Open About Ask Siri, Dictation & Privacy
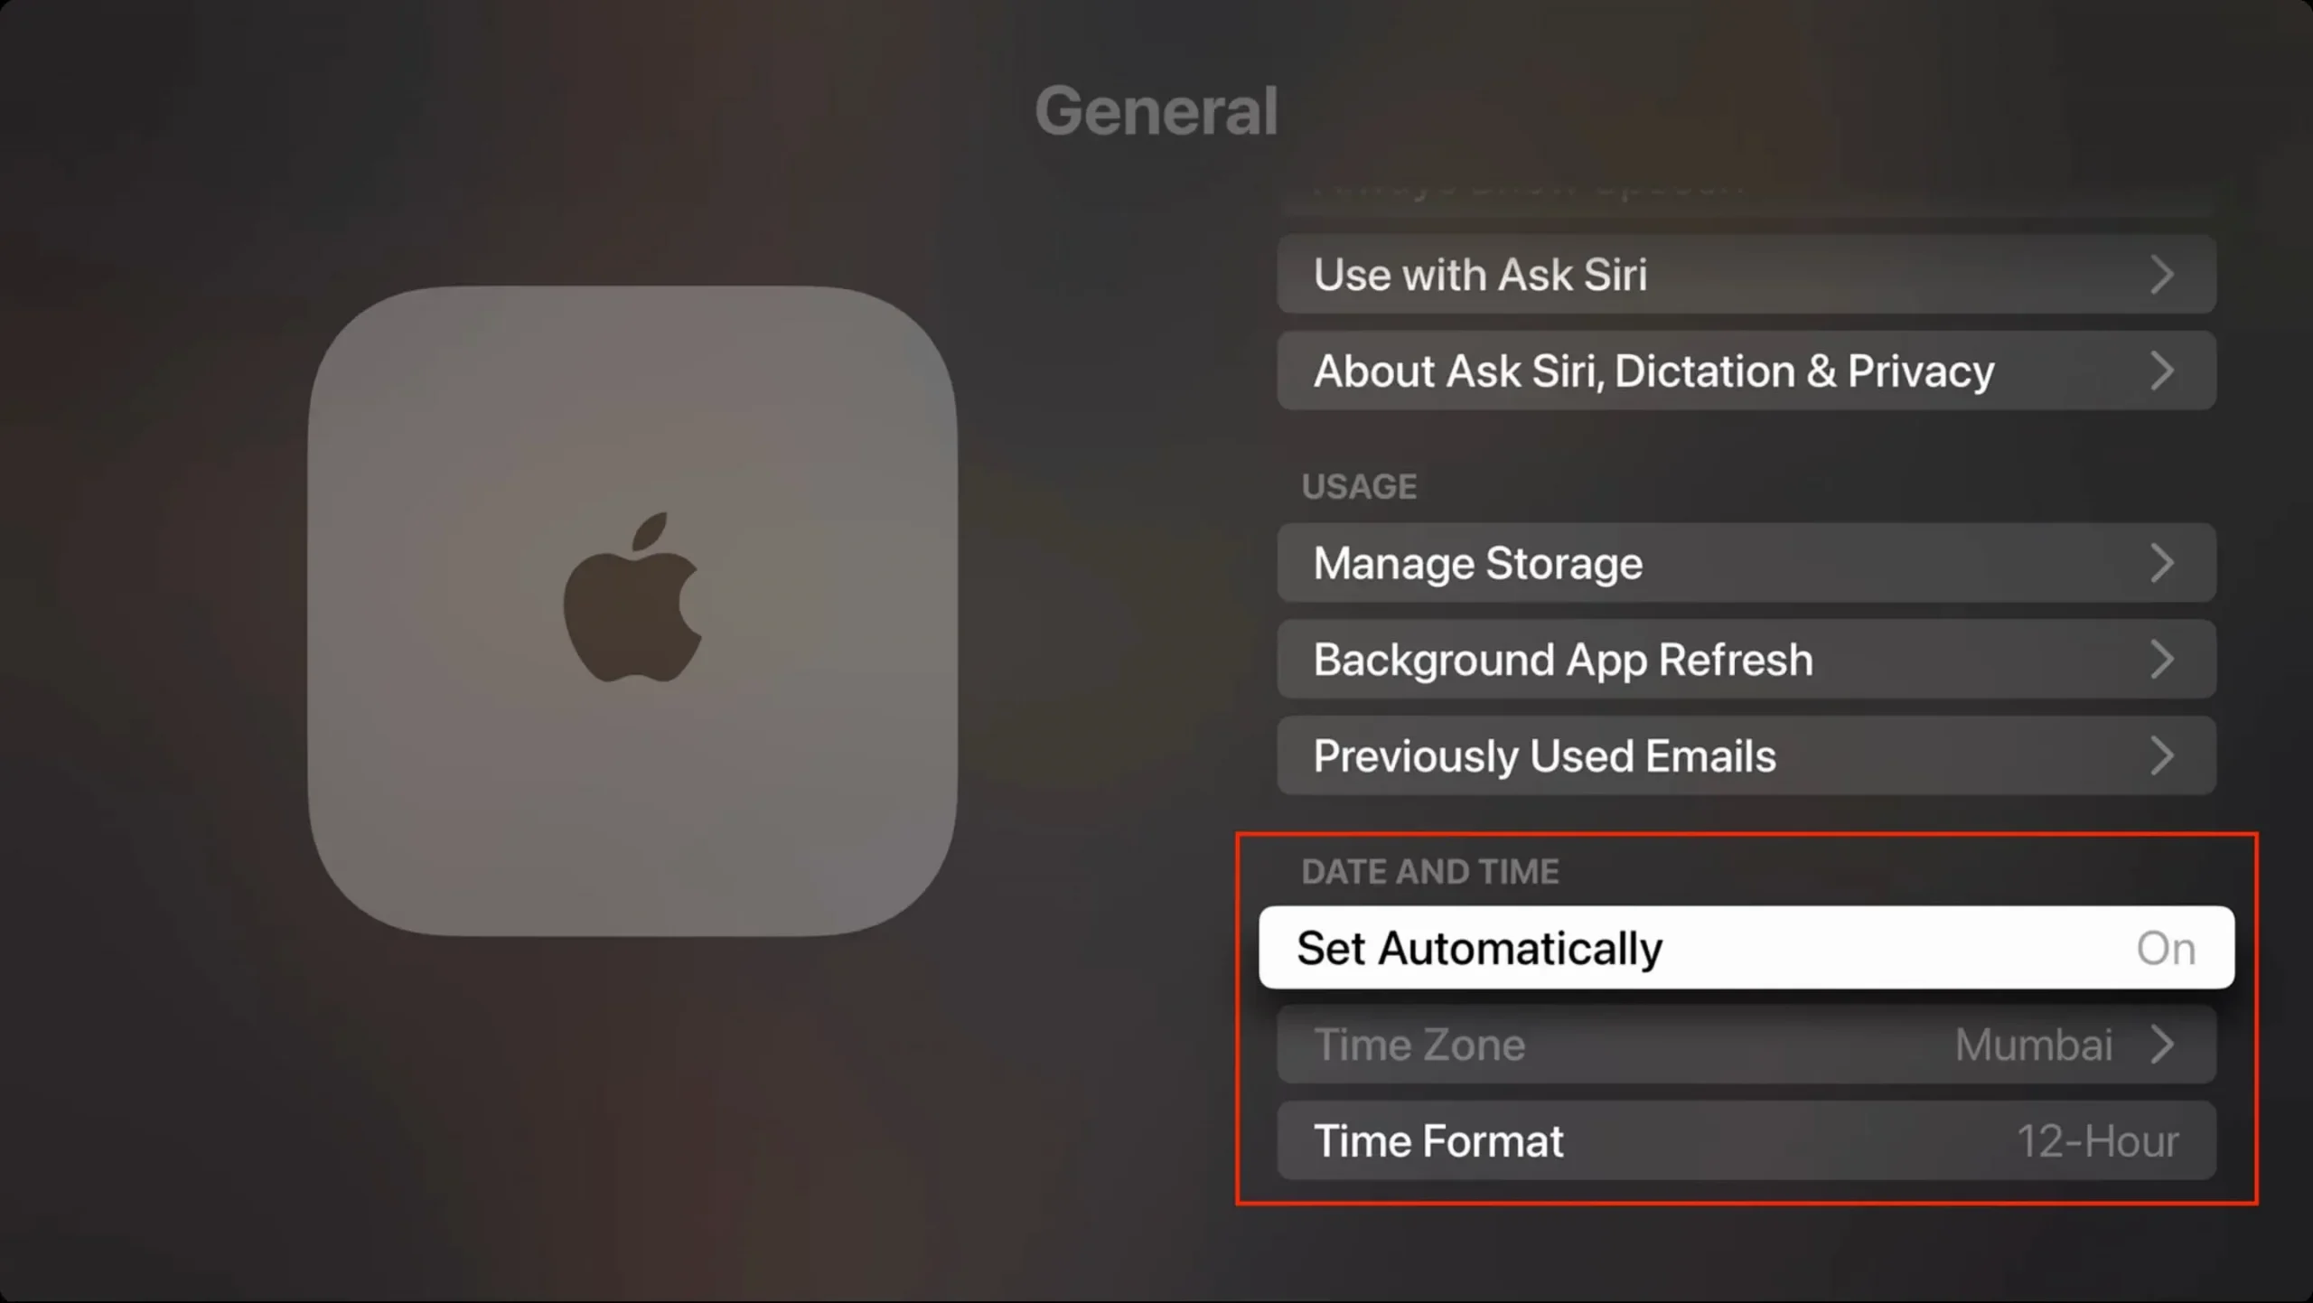The height and width of the screenshot is (1303, 2313). click(x=1746, y=370)
